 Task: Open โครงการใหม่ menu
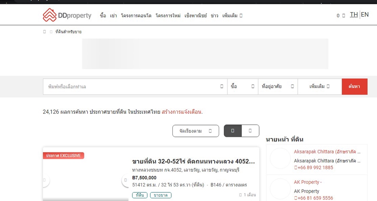pos(168,16)
